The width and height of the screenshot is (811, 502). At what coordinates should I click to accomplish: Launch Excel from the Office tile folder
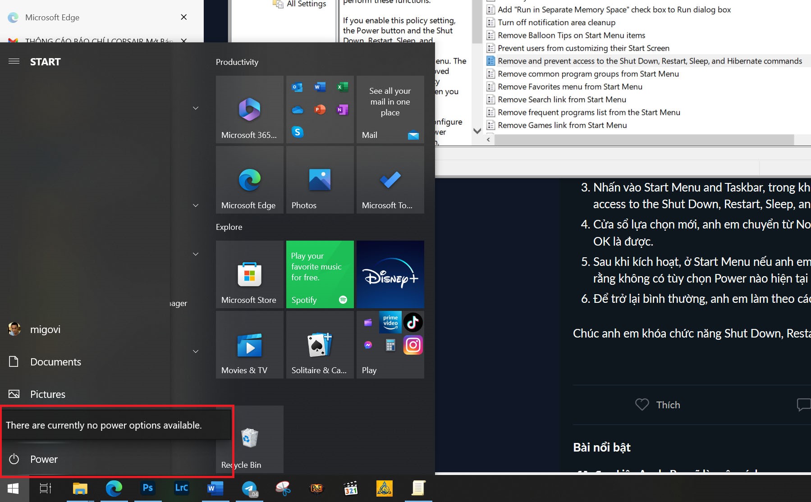click(343, 87)
